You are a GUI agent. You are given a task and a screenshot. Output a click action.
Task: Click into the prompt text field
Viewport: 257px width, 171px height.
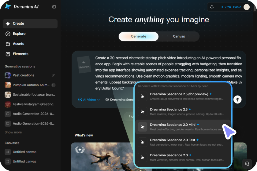click(169, 73)
